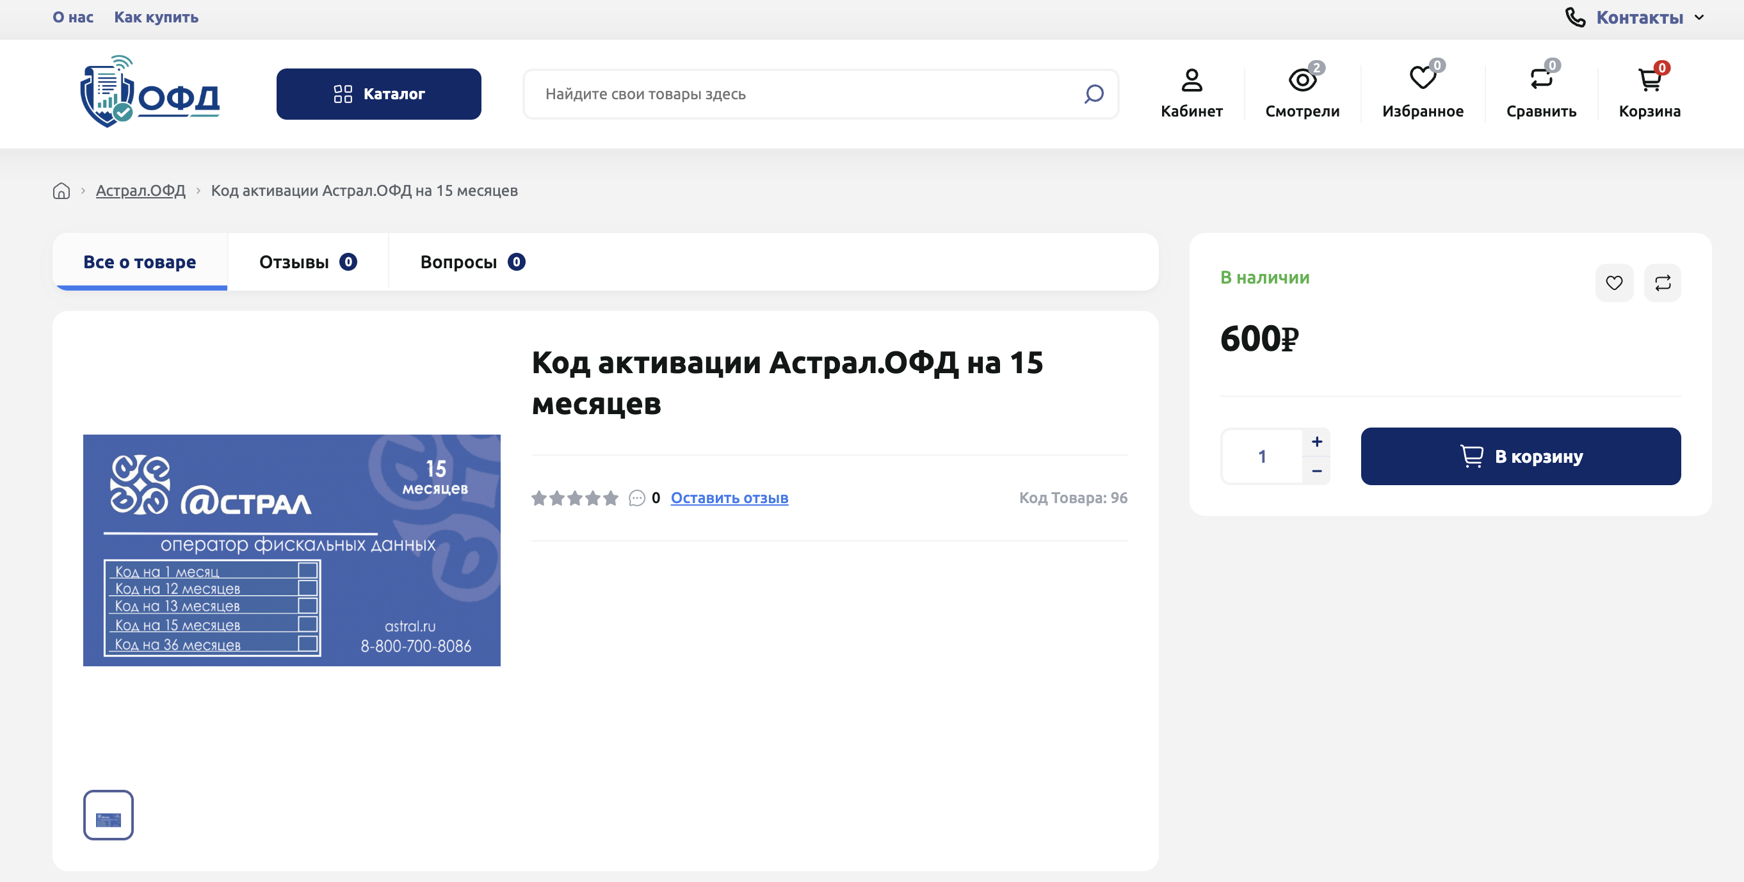Go to Астрал.ОФД breadcrumb category
This screenshot has height=882, width=1744.
(141, 191)
